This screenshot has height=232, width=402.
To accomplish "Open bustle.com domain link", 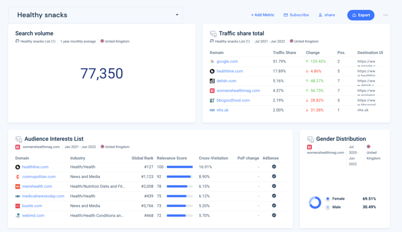I will 32,206.
